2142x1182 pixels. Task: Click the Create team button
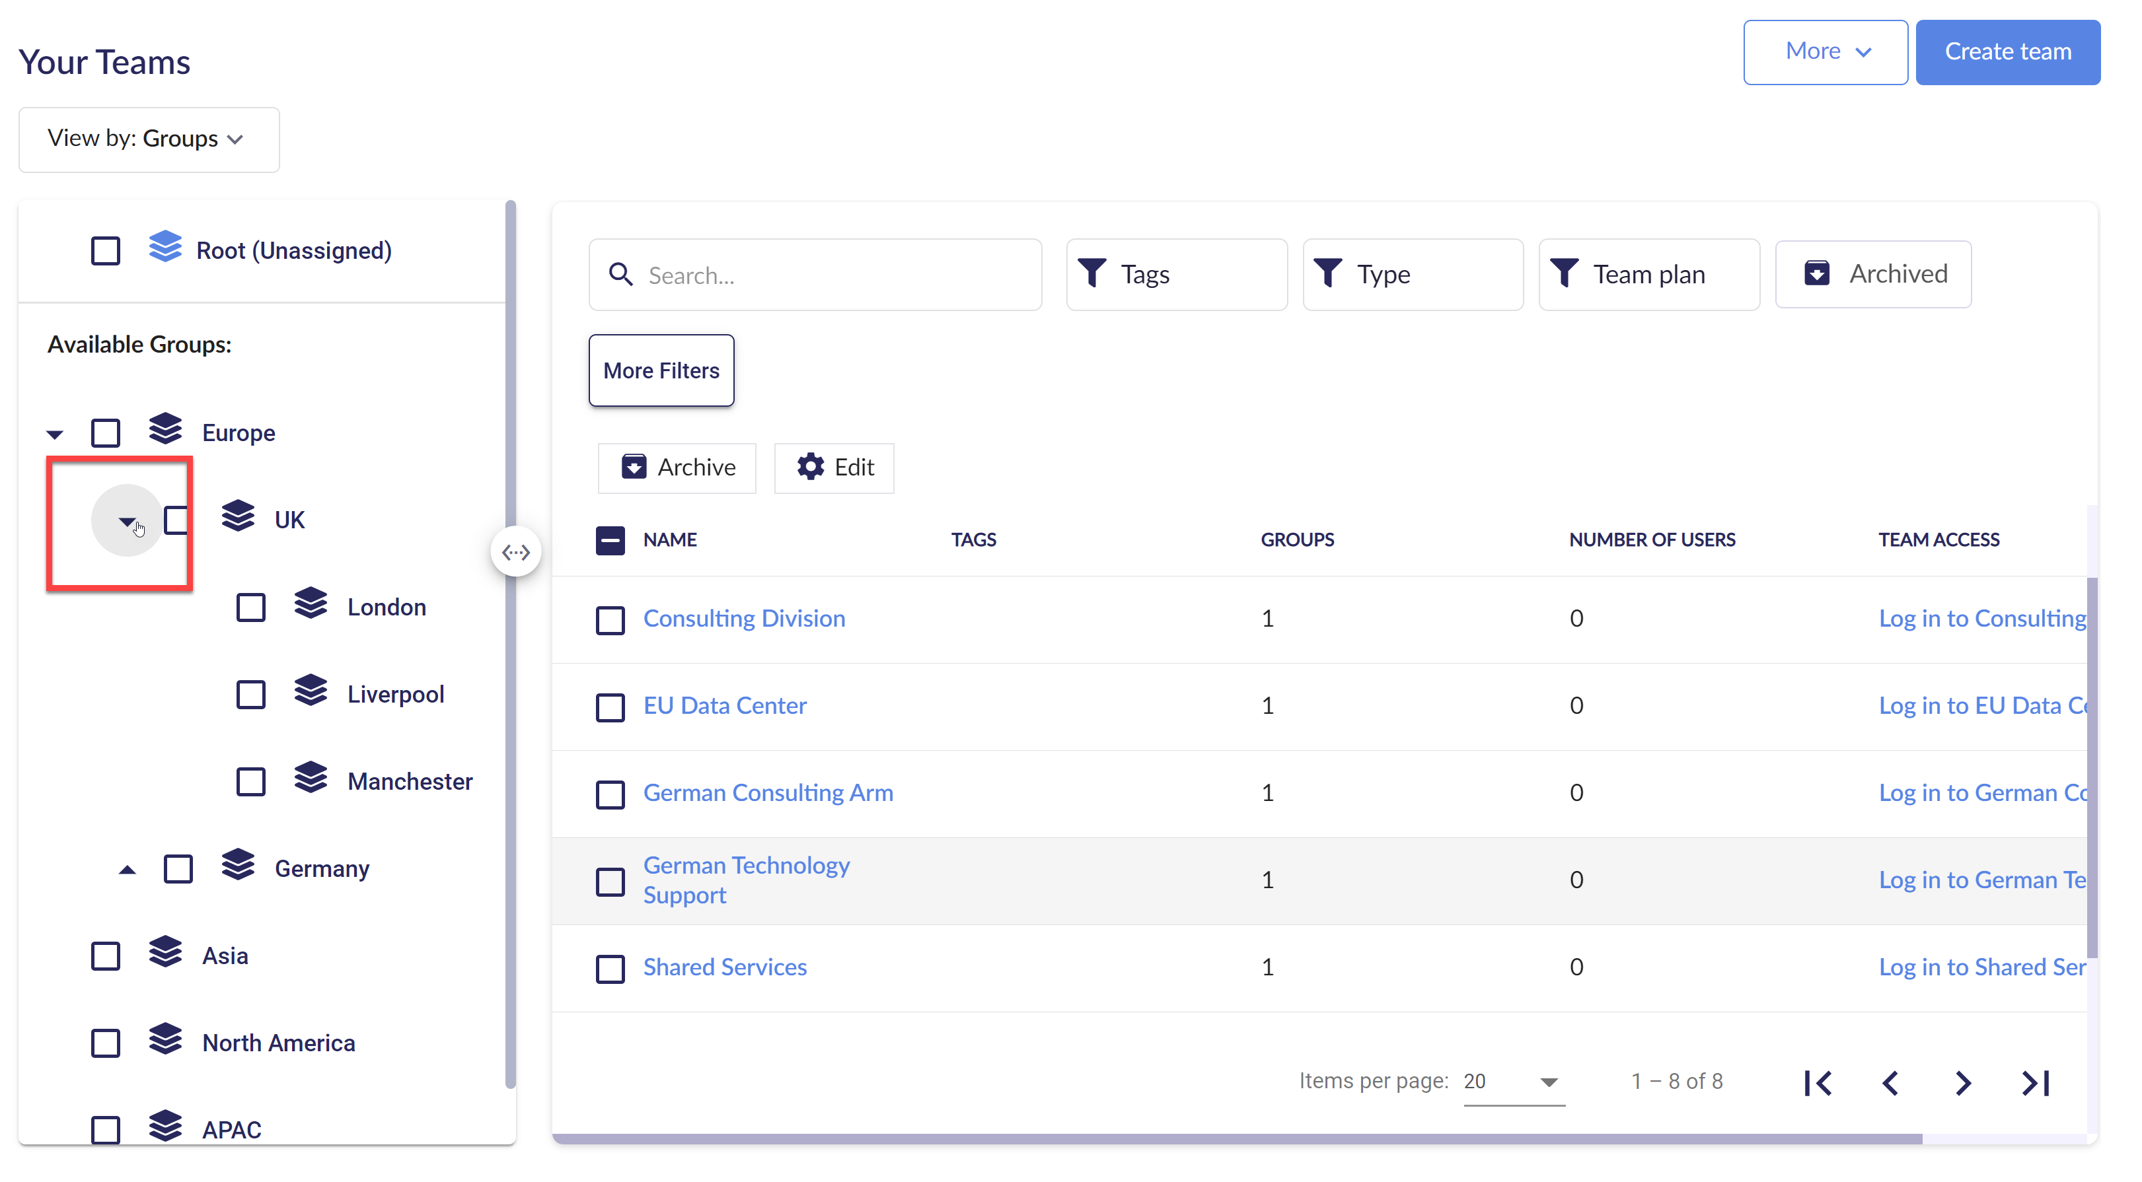(x=2007, y=52)
